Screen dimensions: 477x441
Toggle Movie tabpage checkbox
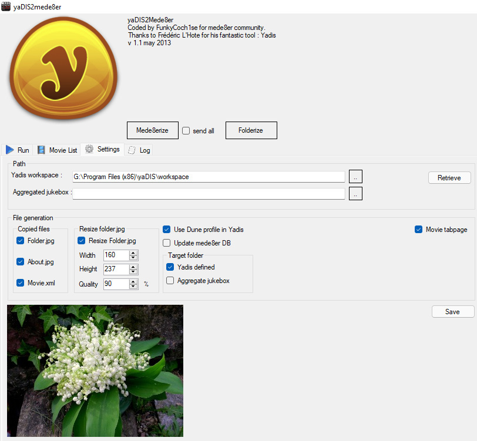[x=419, y=230]
